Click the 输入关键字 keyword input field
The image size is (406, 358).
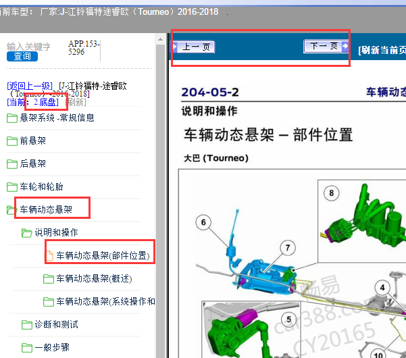(x=28, y=47)
